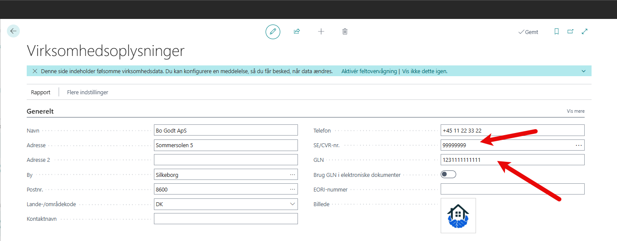Screen dimensions: 617x241
Task: Click the expand fullscreen arrows icon
Action: coord(585,32)
